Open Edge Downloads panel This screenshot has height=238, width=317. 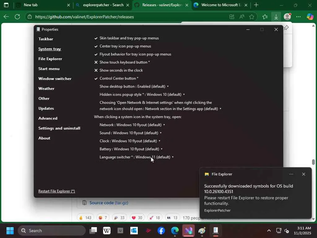(x=276, y=17)
